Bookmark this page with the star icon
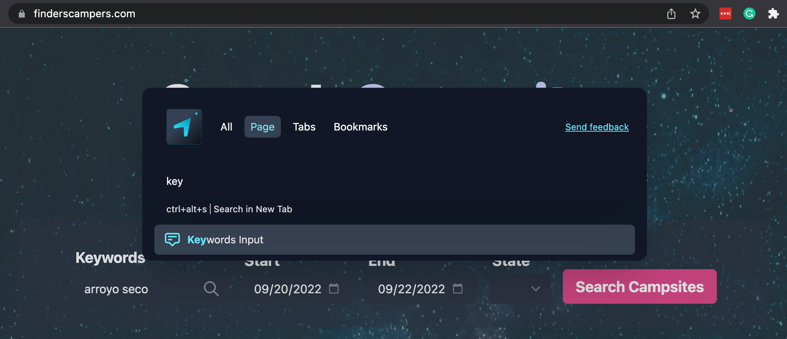Viewport: 787px width, 339px height. [x=695, y=14]
